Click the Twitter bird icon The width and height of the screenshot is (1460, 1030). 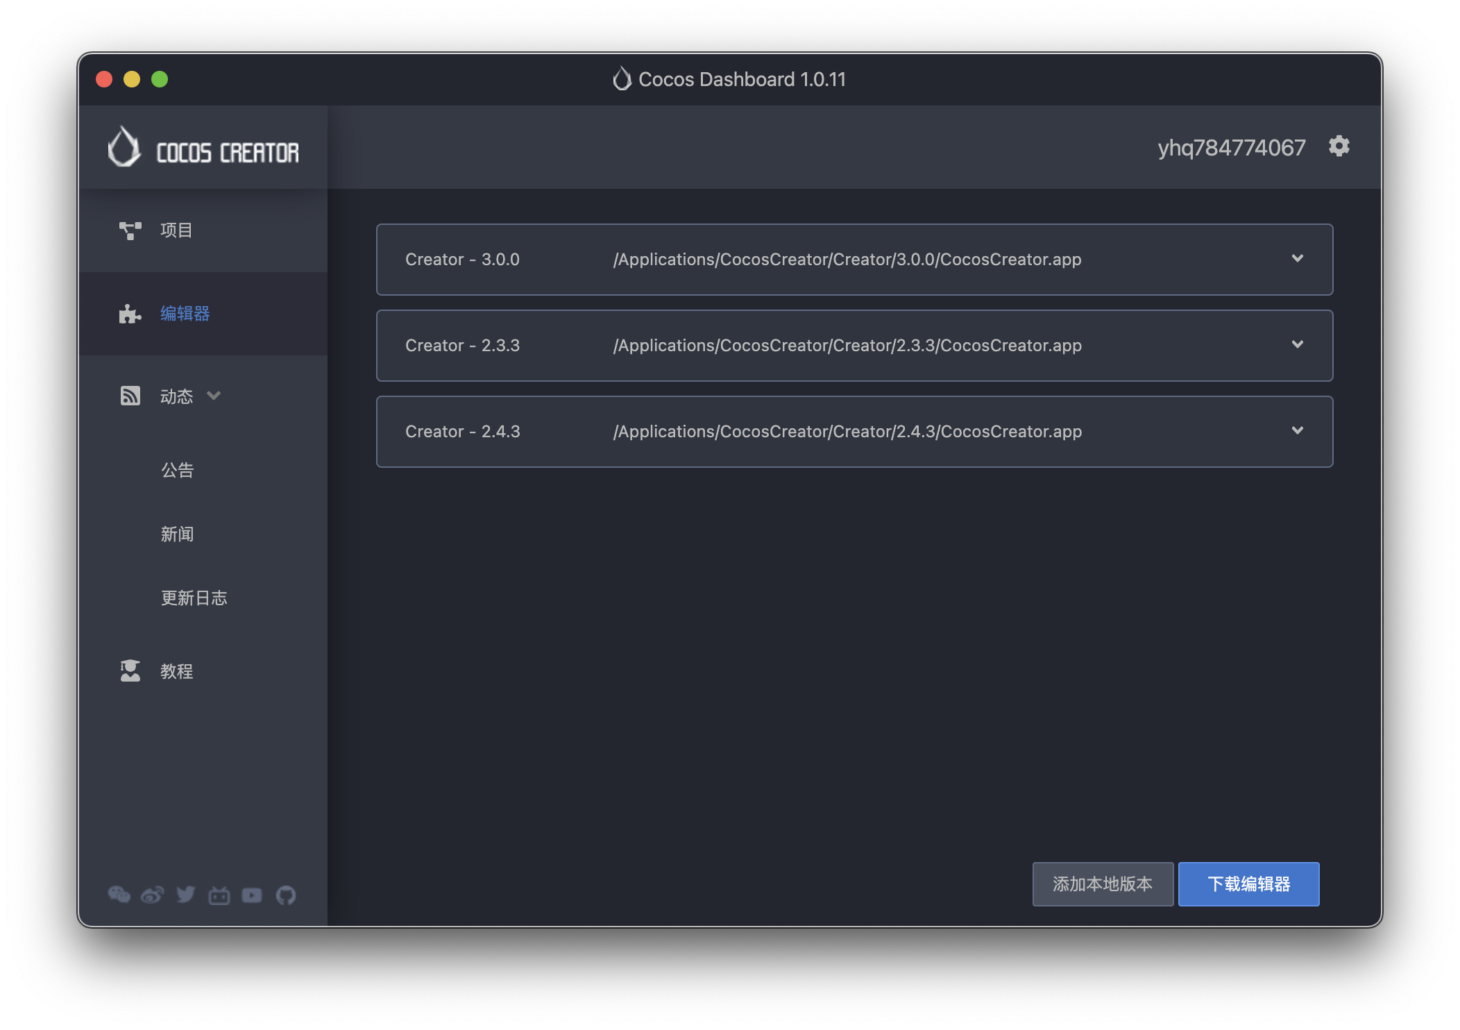[x=185, y=895]
